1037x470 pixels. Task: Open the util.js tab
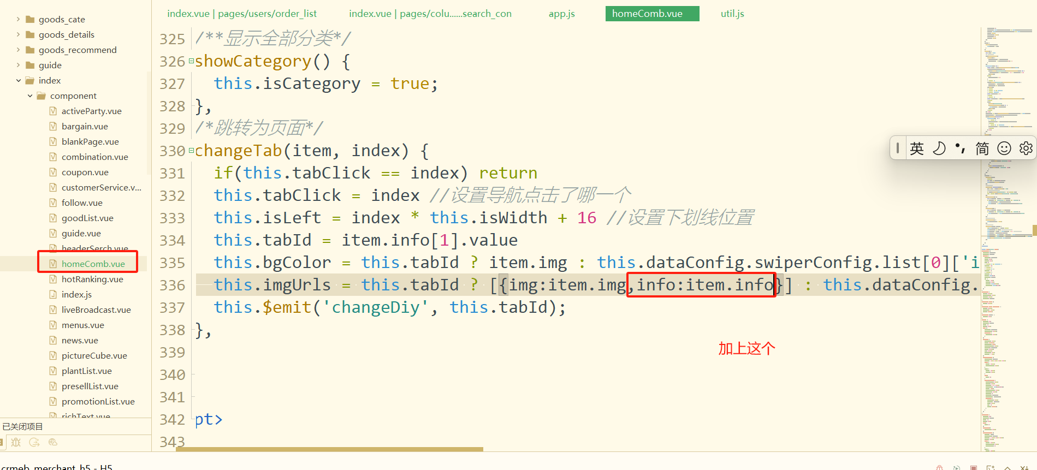[x=732, y=14]
